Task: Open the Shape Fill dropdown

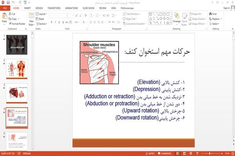Action: (195, 14)
